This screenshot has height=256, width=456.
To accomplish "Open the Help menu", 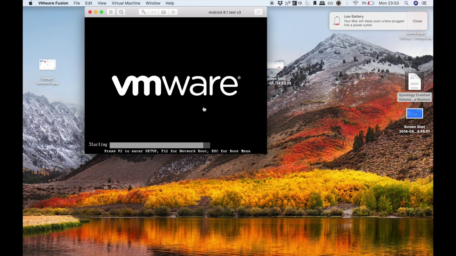I will click(x=170, y=3).
